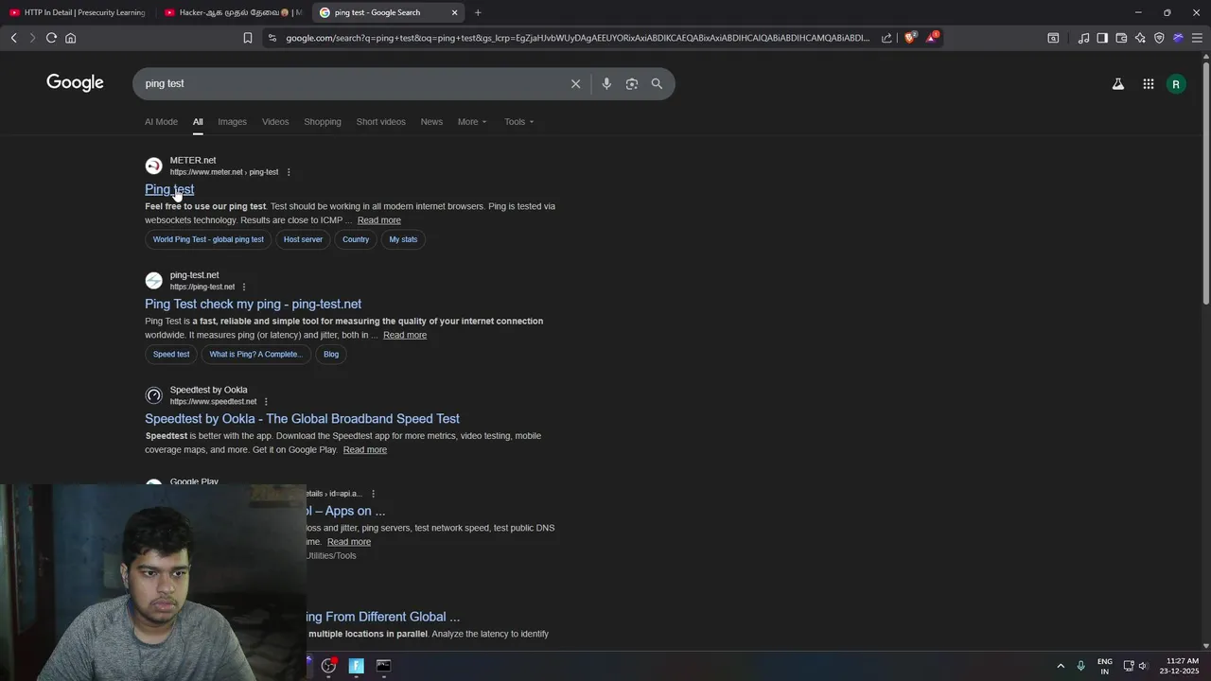
Task: Open the Speed test sitelink chip
Action: 171,355
